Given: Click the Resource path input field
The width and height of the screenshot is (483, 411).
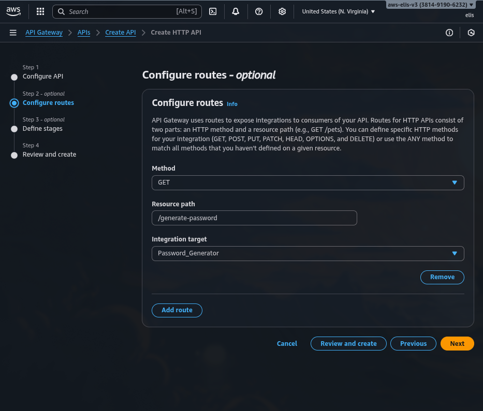Looking at the screenshot, I should point(254,218).
